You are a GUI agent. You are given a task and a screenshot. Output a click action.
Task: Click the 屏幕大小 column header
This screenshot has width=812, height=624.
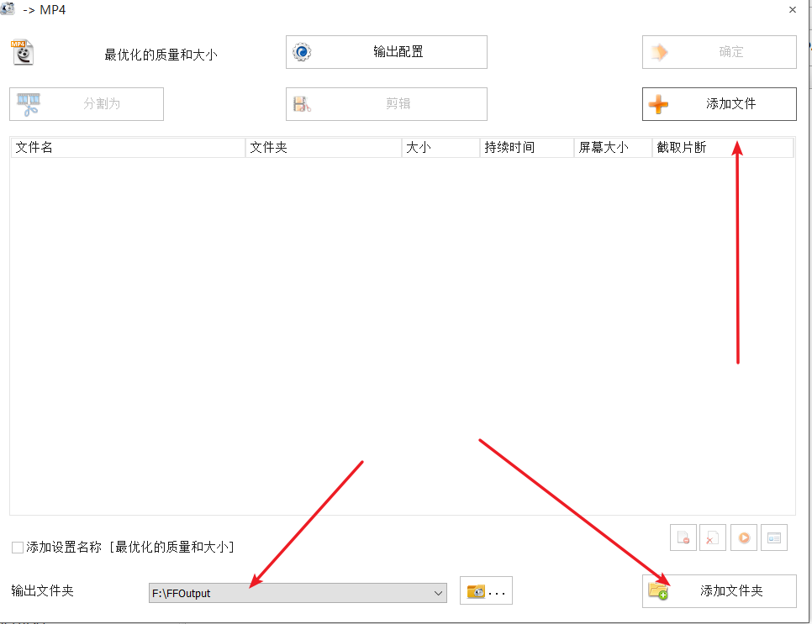tap(613, 148)
